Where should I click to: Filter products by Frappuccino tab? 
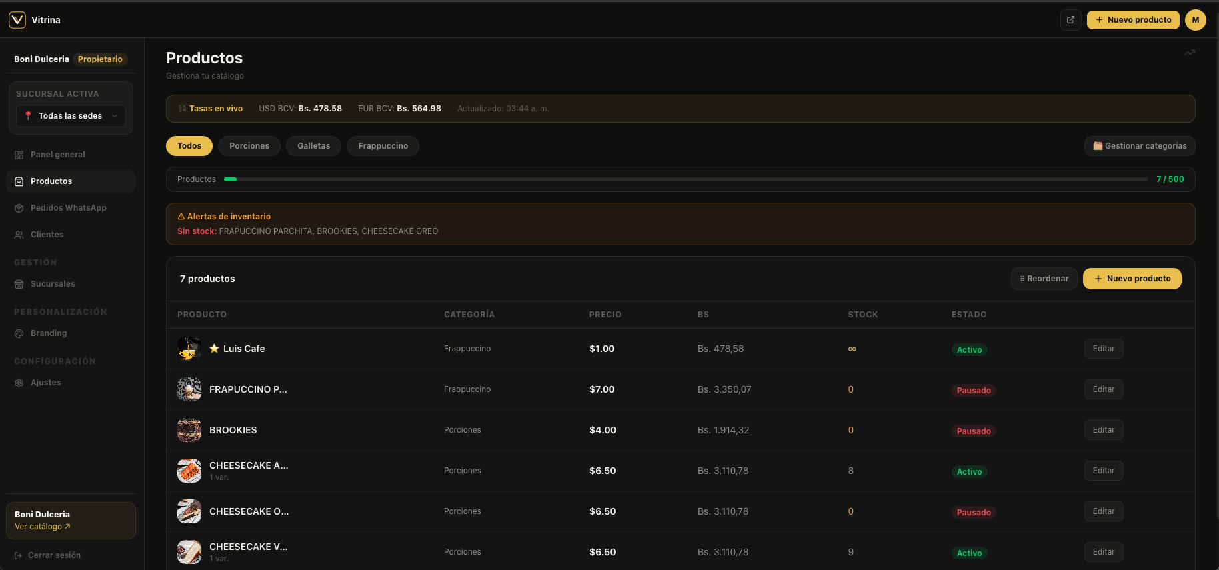click(x=383, y=146)
